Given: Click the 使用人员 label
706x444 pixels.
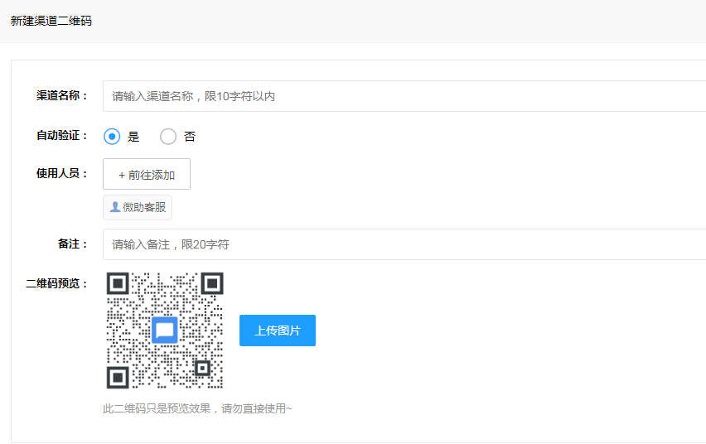Looking at the screenshot, I should 62,173.
